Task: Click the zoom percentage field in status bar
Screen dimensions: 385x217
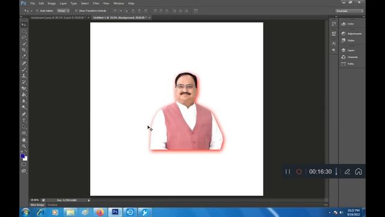Action: click(35, 200)
